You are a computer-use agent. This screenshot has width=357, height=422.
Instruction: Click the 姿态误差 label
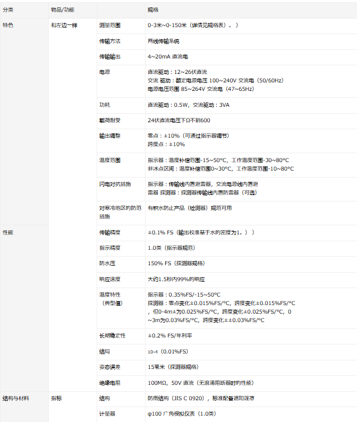tap(110, 367)
